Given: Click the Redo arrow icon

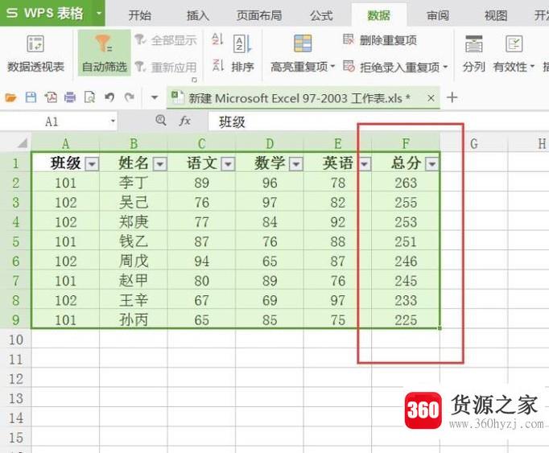Looking at the screenshot, I should coord(130,97).
